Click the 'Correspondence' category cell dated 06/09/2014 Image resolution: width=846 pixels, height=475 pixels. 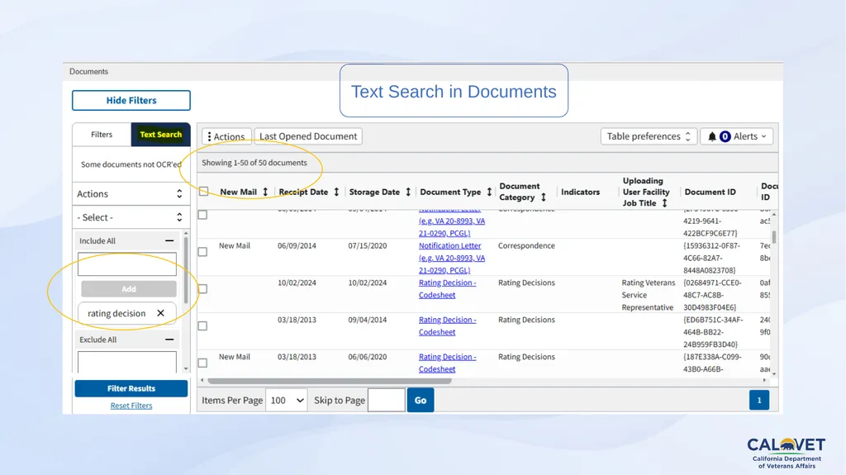(x=526, y=245)
